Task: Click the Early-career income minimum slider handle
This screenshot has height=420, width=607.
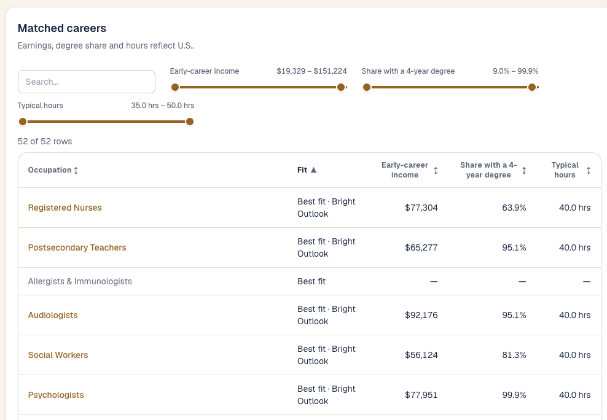Action: 175,87
